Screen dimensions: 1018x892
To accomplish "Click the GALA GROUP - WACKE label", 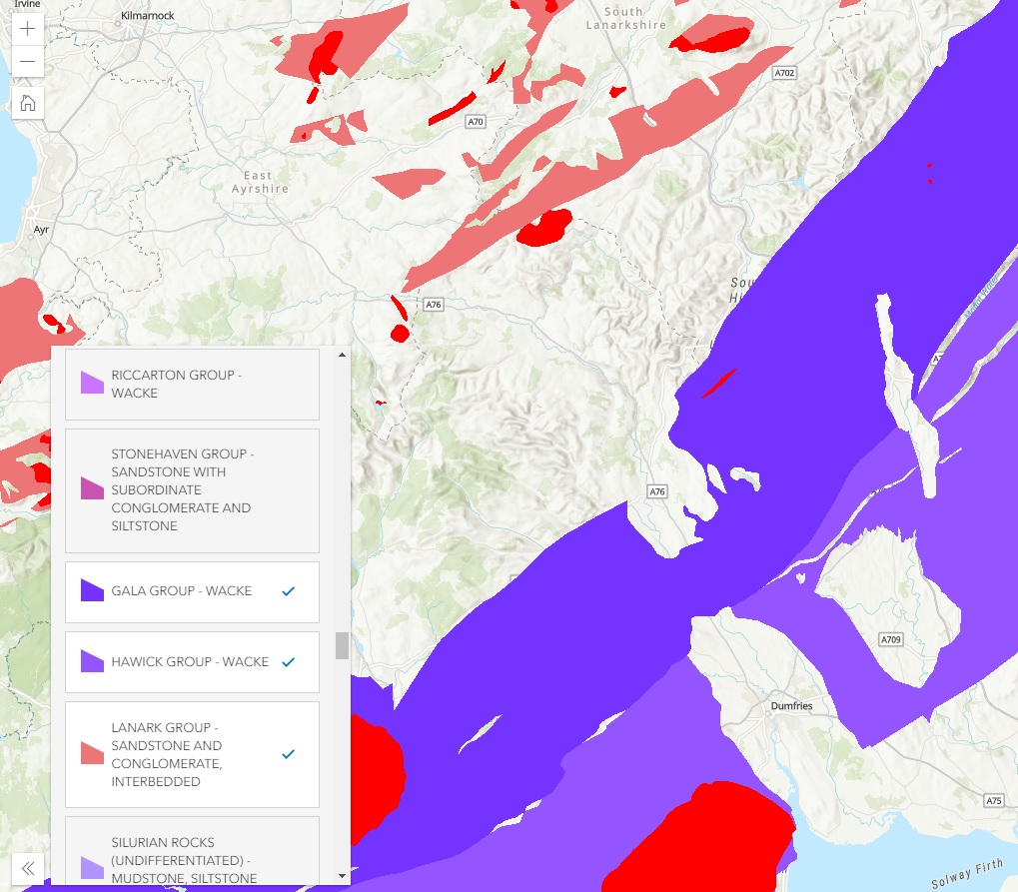I will click(181, 590).
